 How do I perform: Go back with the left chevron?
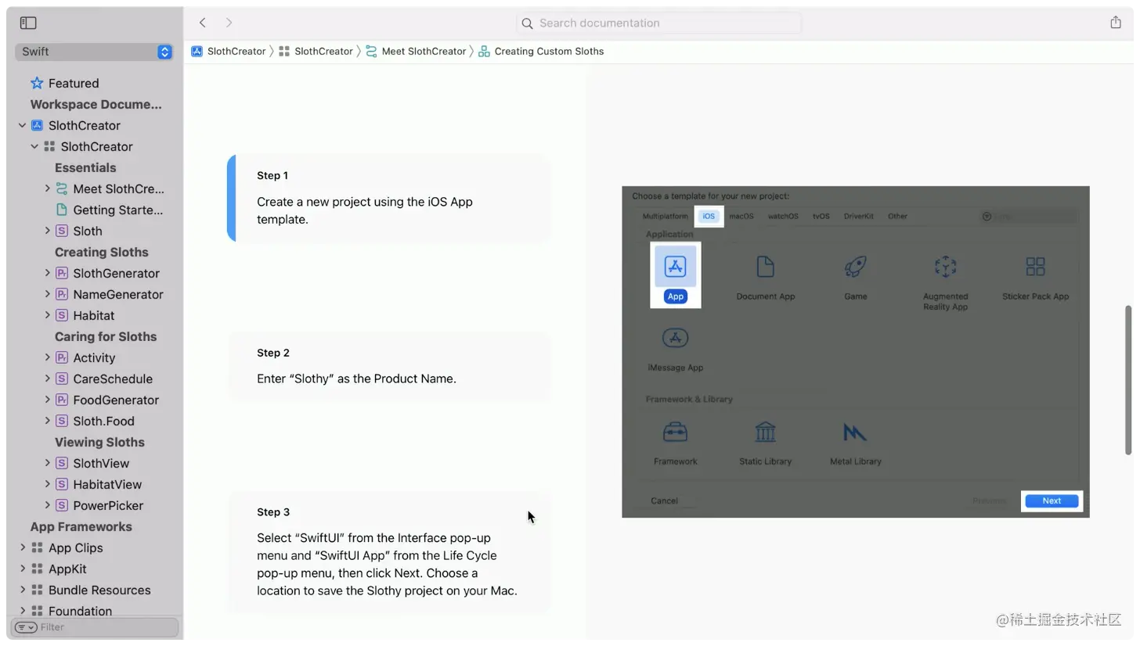tap(203, 23)
